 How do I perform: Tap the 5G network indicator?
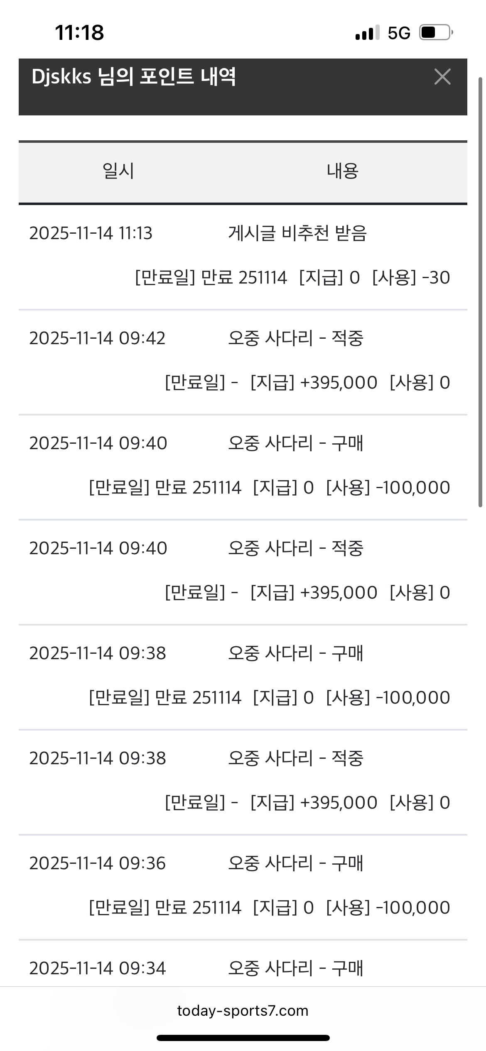(x=399, y=33)
